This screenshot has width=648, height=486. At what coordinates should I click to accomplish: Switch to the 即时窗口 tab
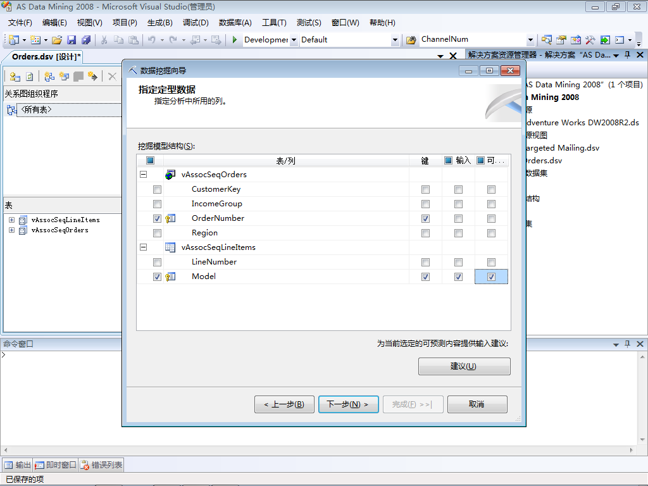(56, 465)
